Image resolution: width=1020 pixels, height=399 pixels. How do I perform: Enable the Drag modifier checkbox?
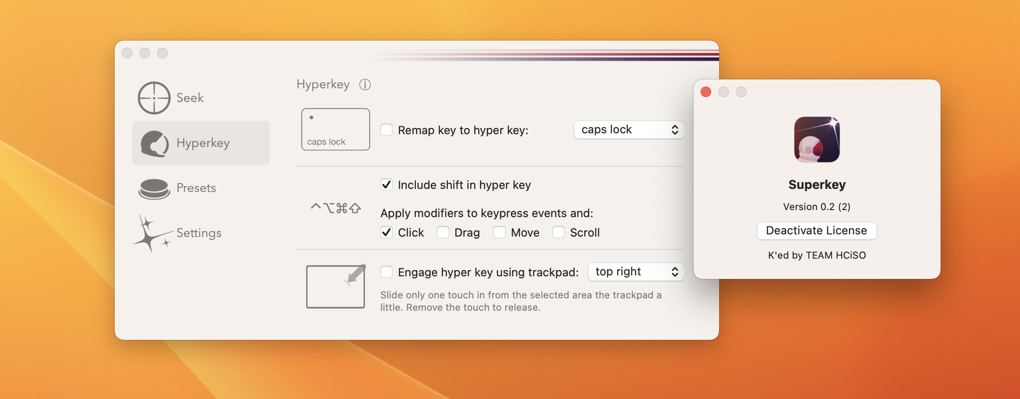(x=443, y=232)
